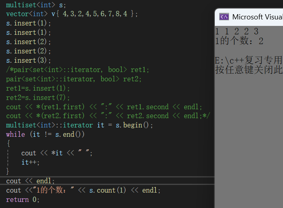Viewport: 283px width, 208px height.
Task: Click the 'return 0;' code line
Action: (x=23, y=200)
